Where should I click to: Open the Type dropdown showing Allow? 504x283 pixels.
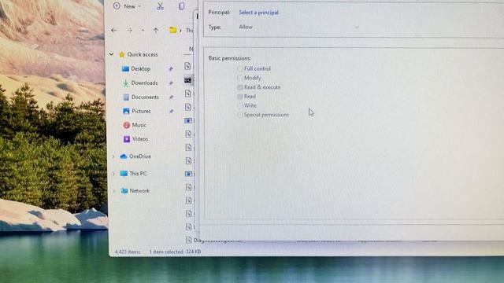coord(299,27)
